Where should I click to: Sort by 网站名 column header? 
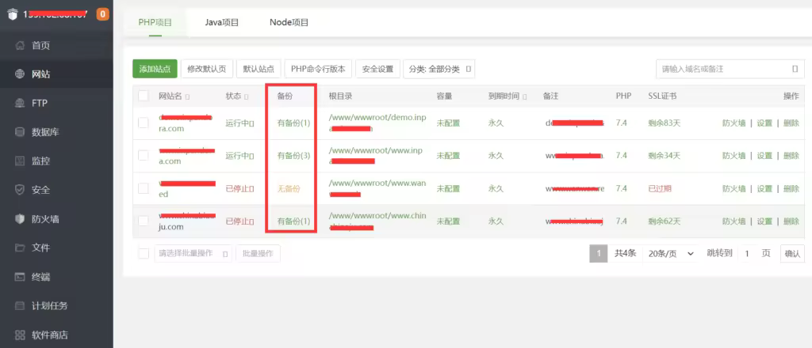(x=174, y=96)
